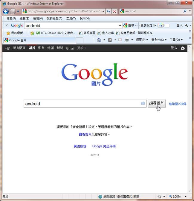Click the Refresh page icon
Viewport: 194px width, 201px height.
(108, 11)
